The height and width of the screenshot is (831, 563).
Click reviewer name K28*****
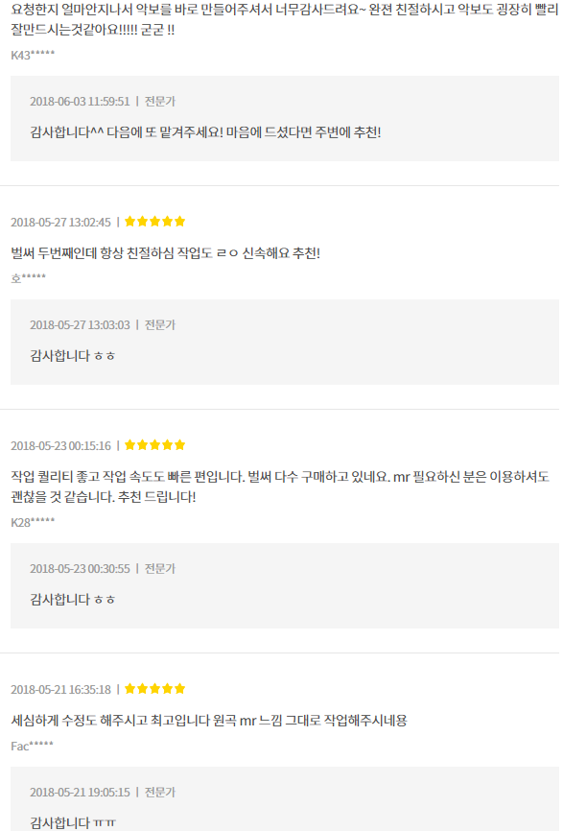click(33, 523)
